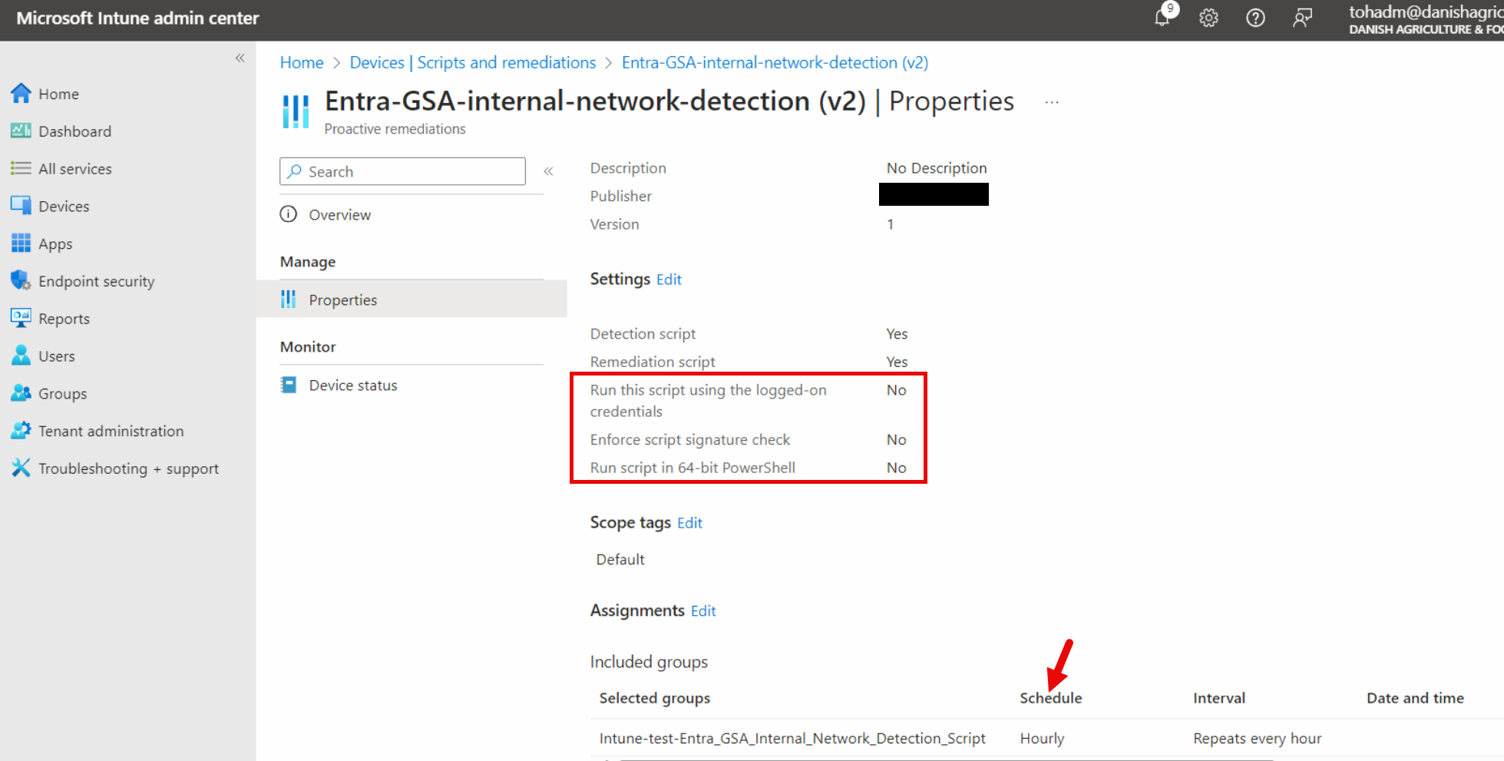Collapse the left navigation with the chevron
This screenshot has width=1504, height=761.
pos(240,58)
